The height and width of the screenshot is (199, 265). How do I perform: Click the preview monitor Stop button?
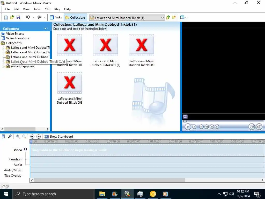click(x=194, y=127)
